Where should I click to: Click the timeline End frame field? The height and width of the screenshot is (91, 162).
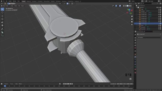click(130, 84)
